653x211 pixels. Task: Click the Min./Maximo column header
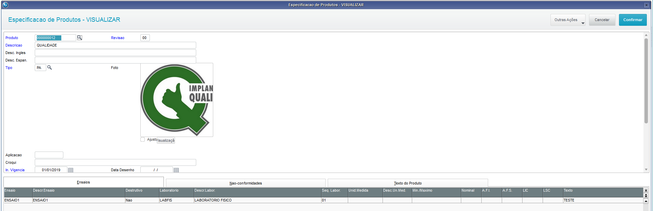pos(436,192)
